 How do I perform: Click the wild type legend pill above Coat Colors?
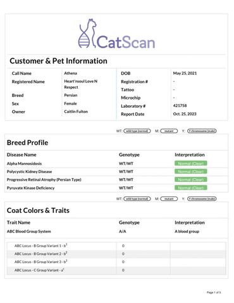(x=137, y=199)
